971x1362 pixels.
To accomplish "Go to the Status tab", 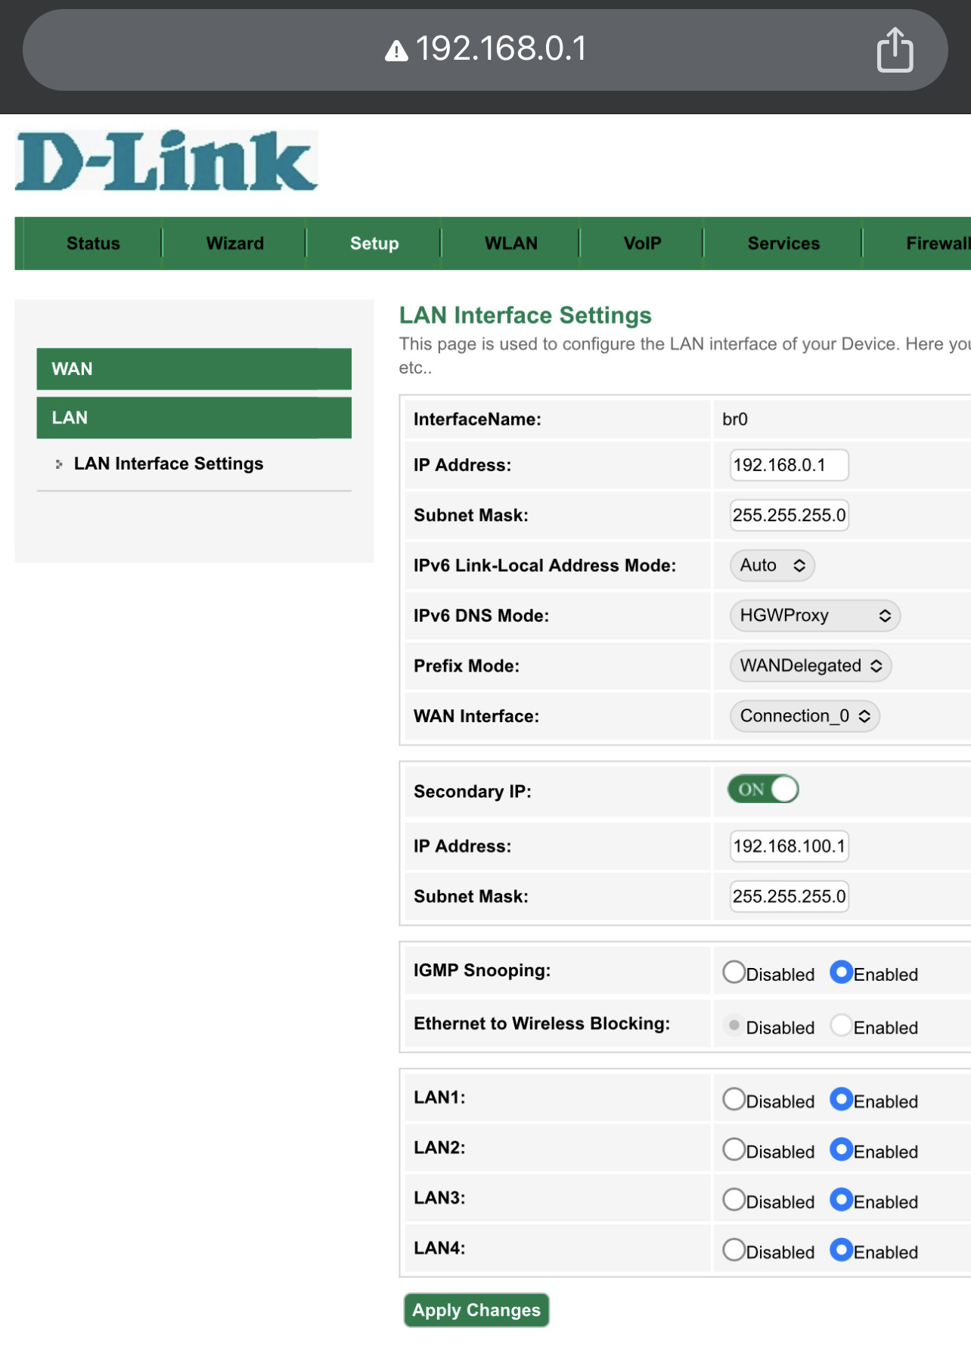I will [93, 244].
